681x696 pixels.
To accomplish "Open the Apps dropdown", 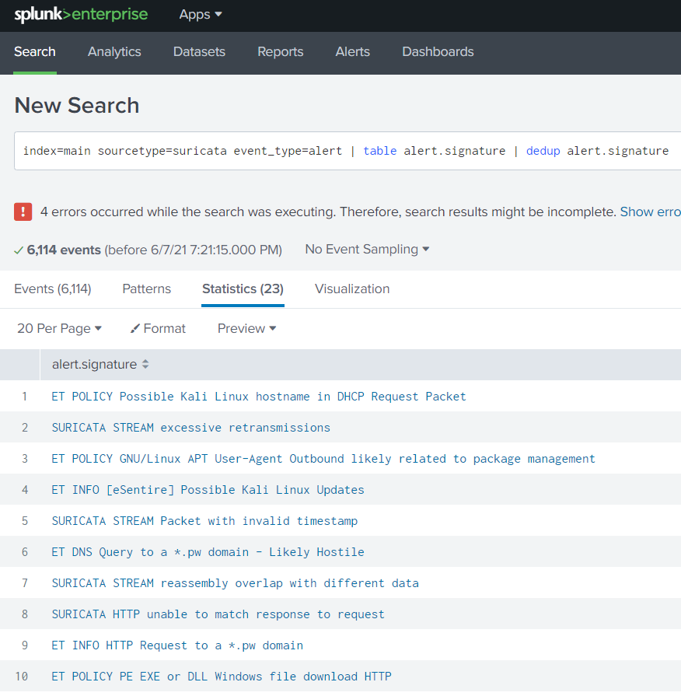I will coord(199,14).
